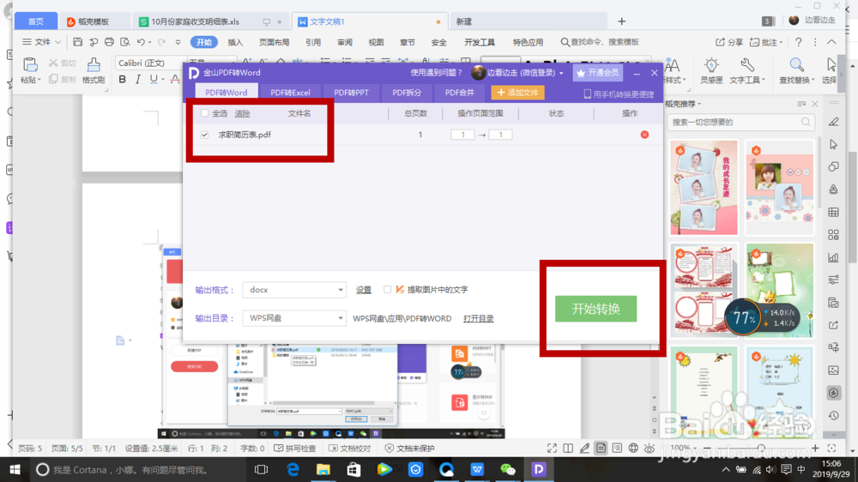This screenshot has height=482, width=858.
Task: Open File Explorer from the taskbar
Action: click(323, 469)
